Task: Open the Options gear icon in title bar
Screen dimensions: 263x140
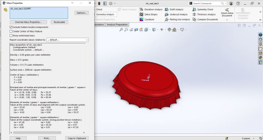Action: click(111, 3)
